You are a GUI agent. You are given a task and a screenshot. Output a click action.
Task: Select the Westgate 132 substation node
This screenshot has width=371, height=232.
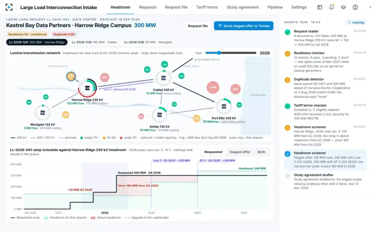point(43,113)
